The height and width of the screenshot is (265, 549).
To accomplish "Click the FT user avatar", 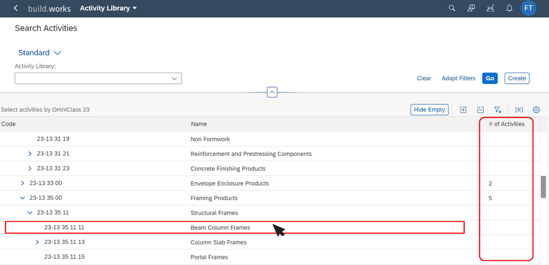I will click(528, 8).
